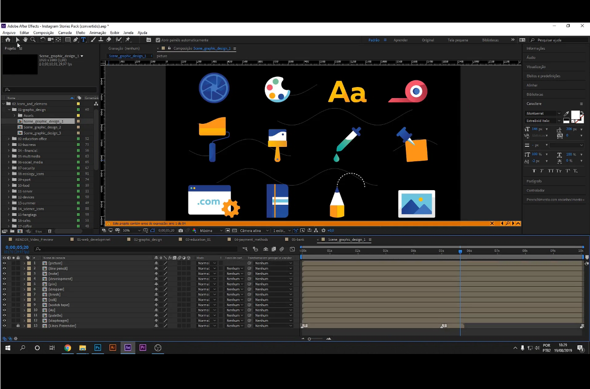The image size is (590, 389).
Task: Select the Brush tool in toolbar
Action: tap(92, 40)
